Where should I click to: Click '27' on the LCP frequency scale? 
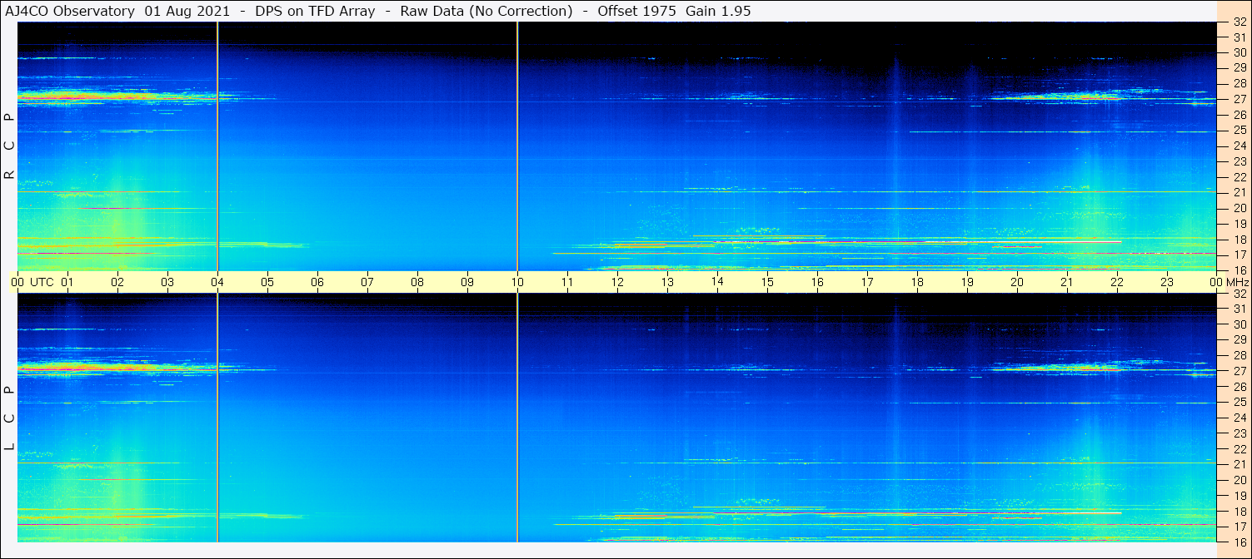click(x=1239, y=371)
